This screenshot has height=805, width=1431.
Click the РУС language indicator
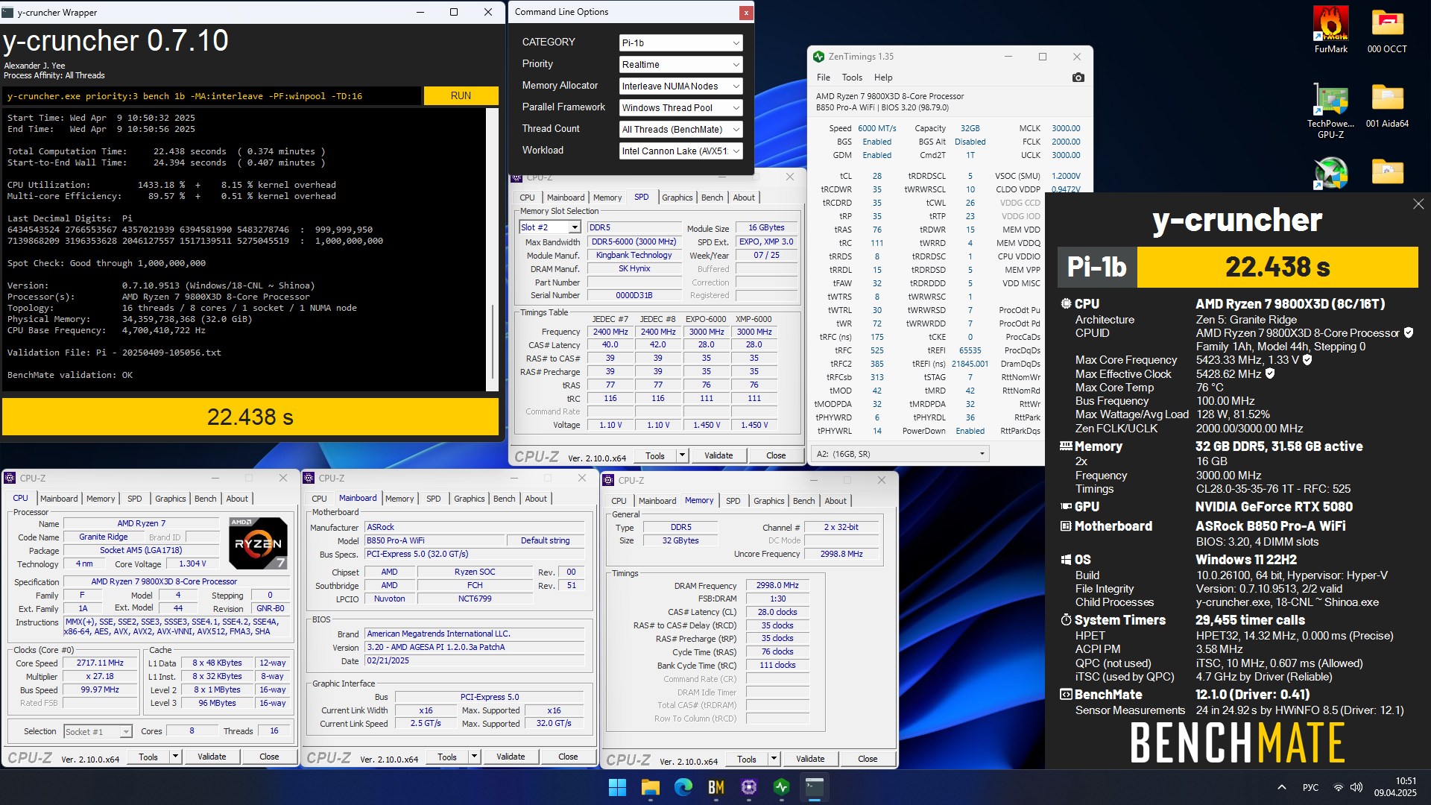coord(1310,787)
